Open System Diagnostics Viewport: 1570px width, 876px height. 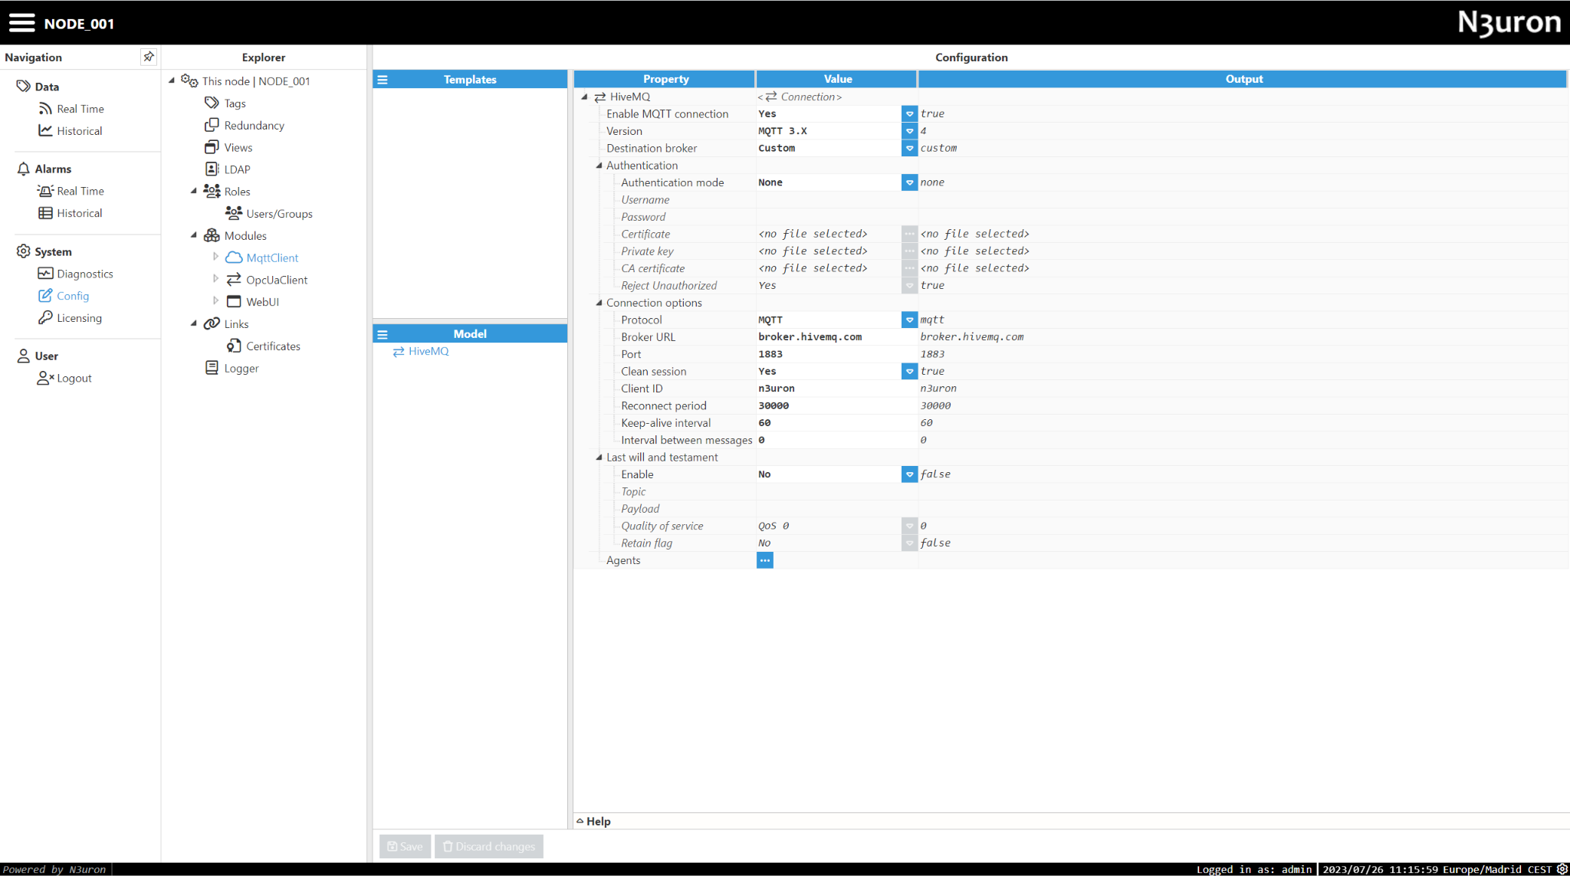coord(76,274)
